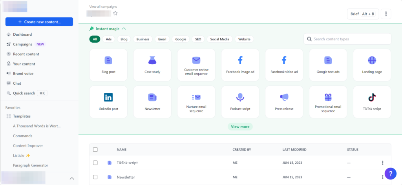The image size is (402, 185).
Task: Filter content types by Website
Action: click(244, 39)
